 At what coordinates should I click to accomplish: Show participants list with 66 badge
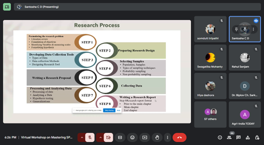[229, 137]
